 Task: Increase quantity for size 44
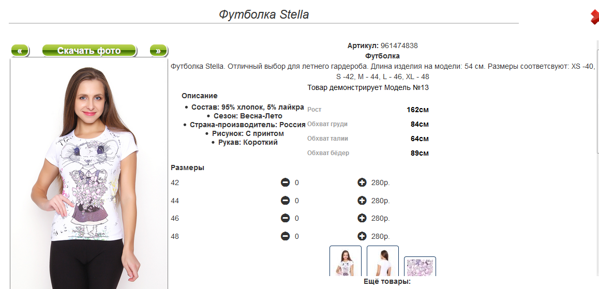pos(362,201)
